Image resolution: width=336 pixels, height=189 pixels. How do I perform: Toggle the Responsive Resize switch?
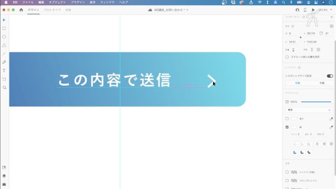330,76
